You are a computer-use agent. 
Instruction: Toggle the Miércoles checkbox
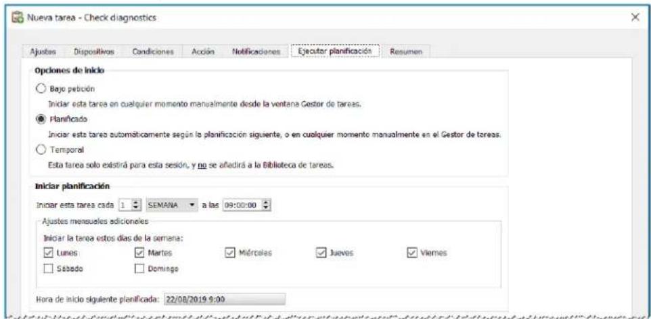pos(229,253)
